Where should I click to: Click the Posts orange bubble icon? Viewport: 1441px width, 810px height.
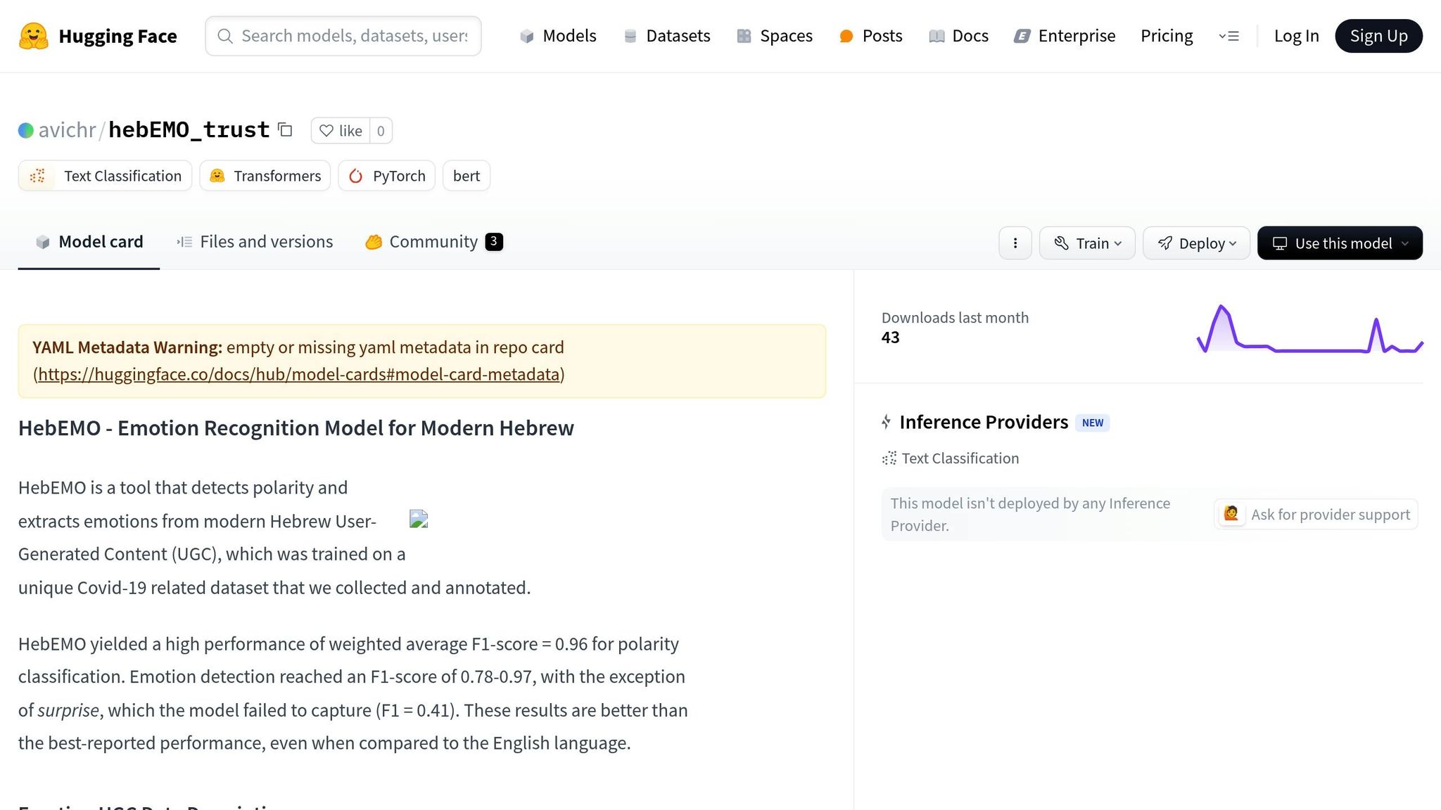(846, 36)
